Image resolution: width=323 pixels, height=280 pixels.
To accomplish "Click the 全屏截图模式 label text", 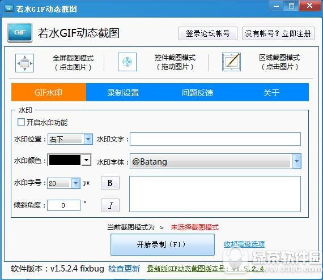I will [73, 58].
